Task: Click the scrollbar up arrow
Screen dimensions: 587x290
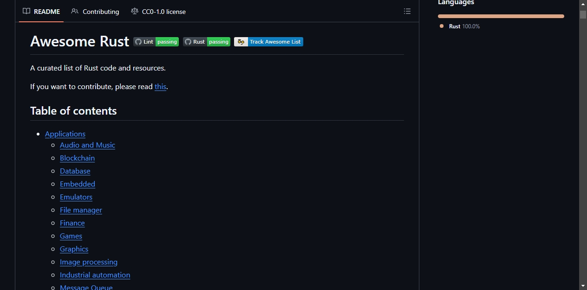Action: pos(583,4)
